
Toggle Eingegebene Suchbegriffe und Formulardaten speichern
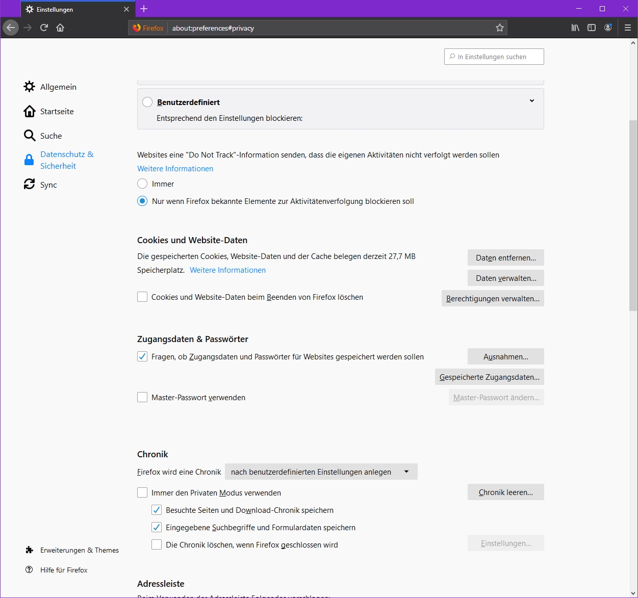click(157, 527)
